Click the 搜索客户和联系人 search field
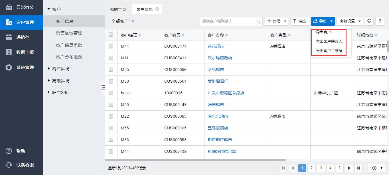 228,21
